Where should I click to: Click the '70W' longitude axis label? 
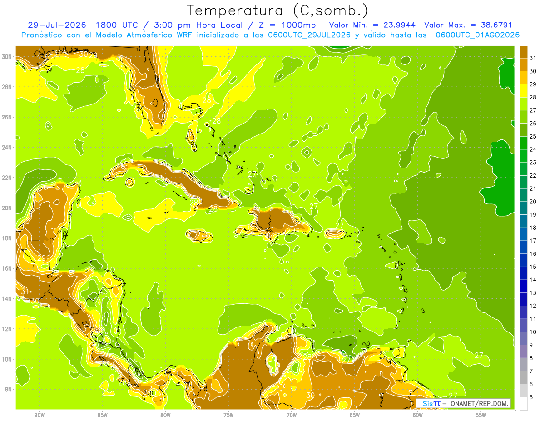(292, 415)
